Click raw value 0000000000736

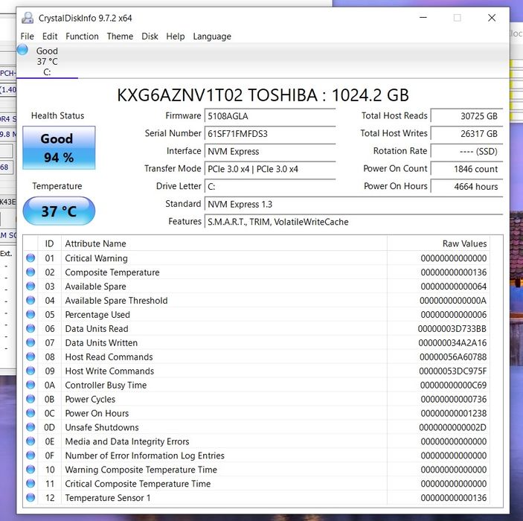click(454, 399)
